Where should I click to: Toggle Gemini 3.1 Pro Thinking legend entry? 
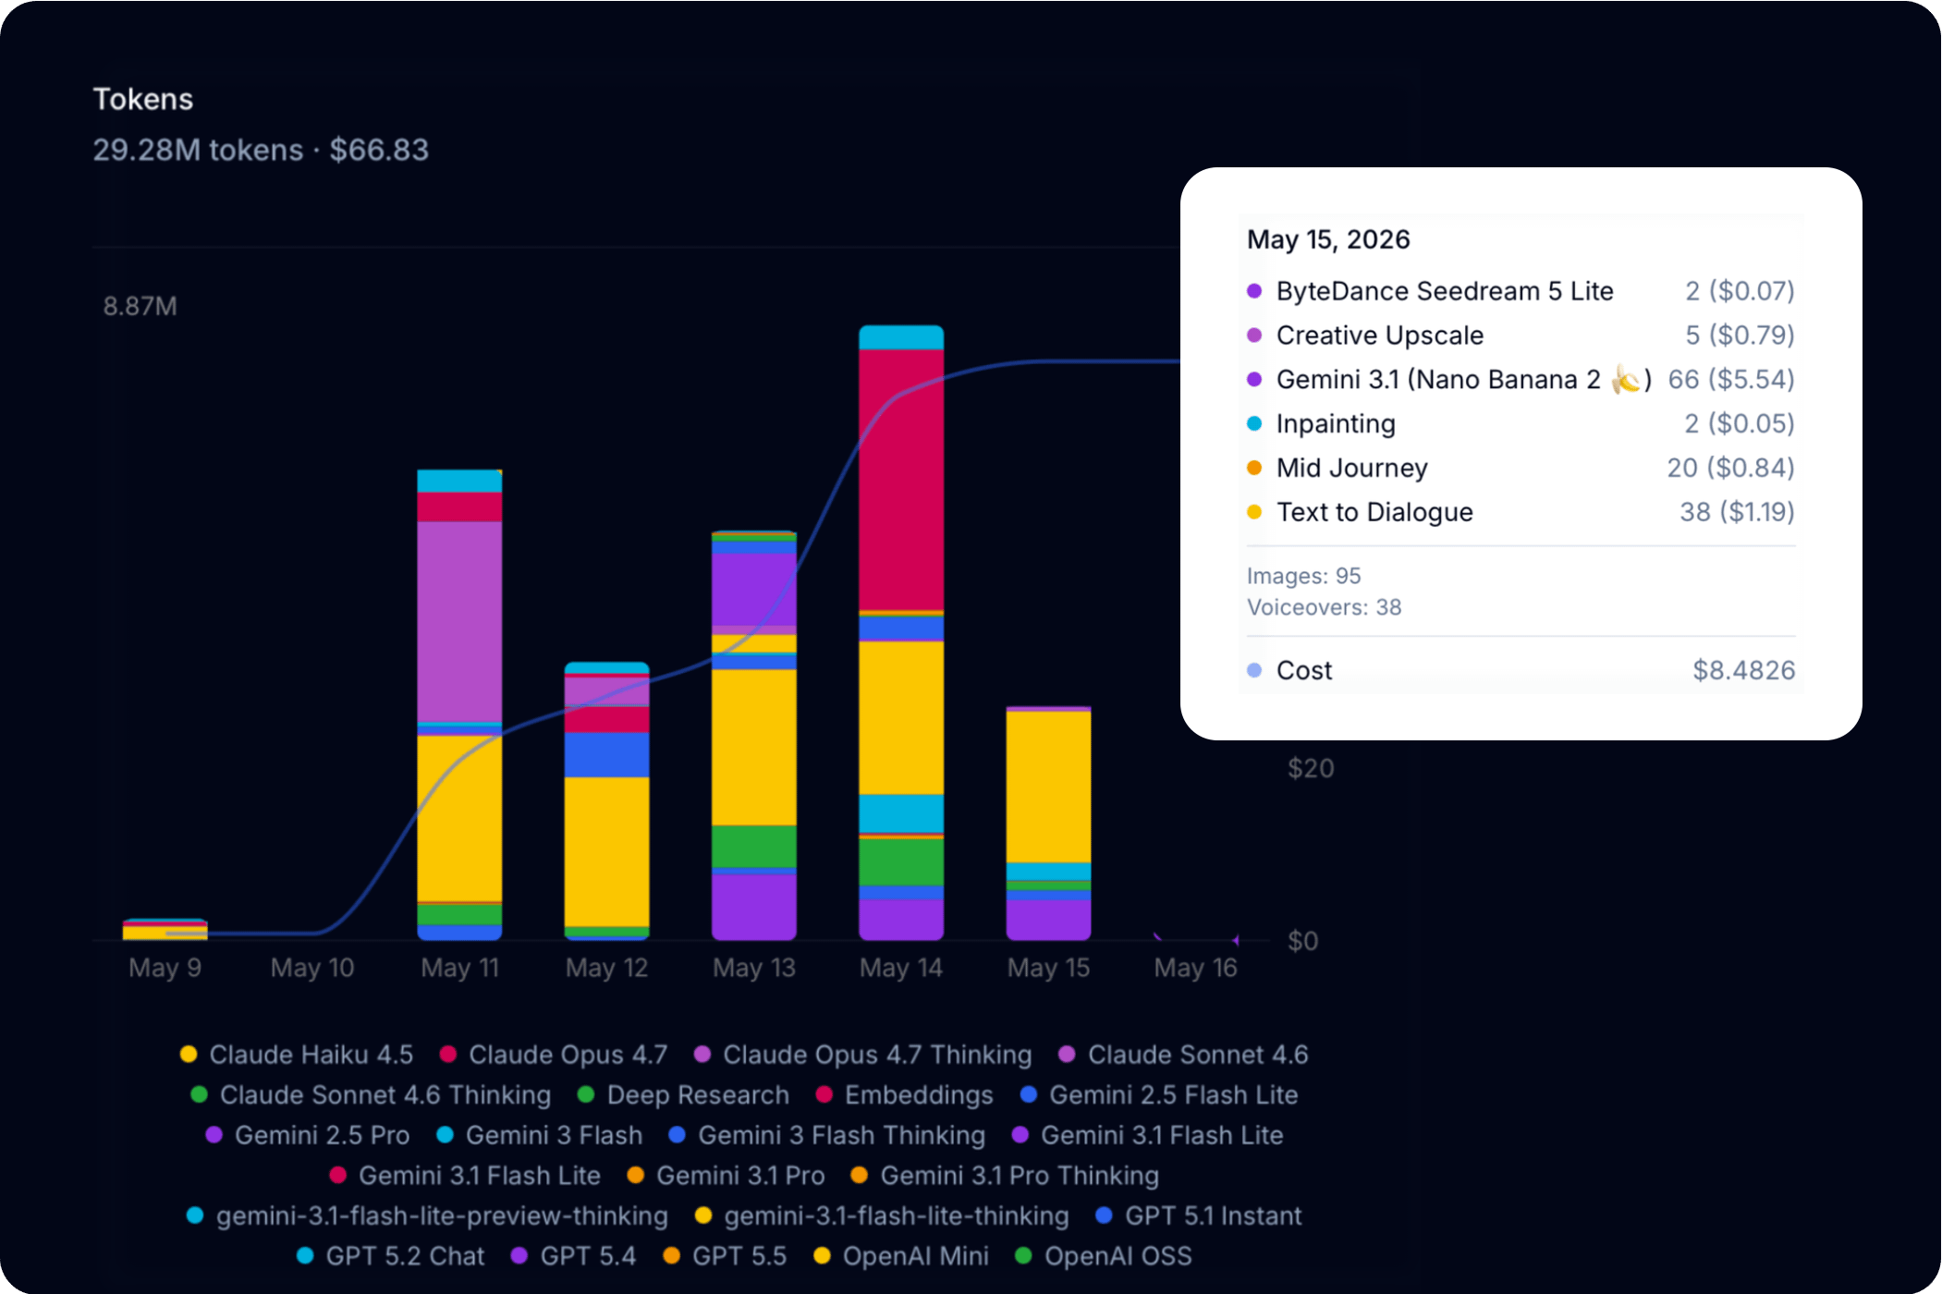(x=1005, y=1176)
